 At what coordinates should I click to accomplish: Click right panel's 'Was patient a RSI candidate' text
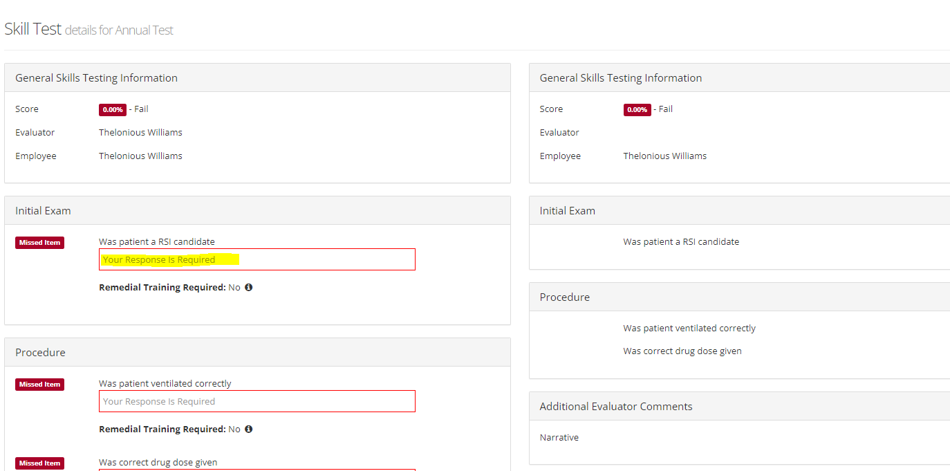(x=680, y=242)
